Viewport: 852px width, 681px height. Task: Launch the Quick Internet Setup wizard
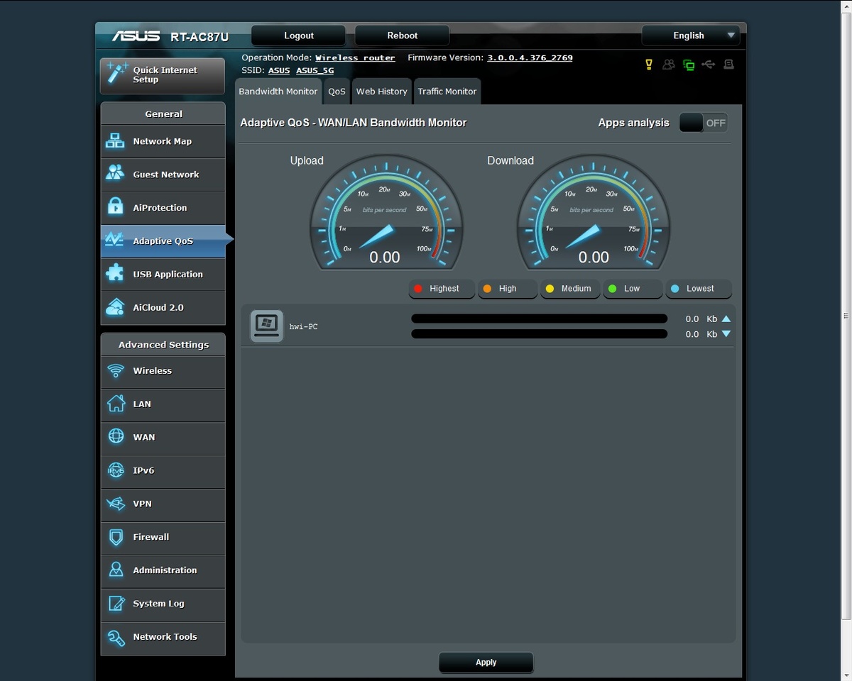[163, 75]
